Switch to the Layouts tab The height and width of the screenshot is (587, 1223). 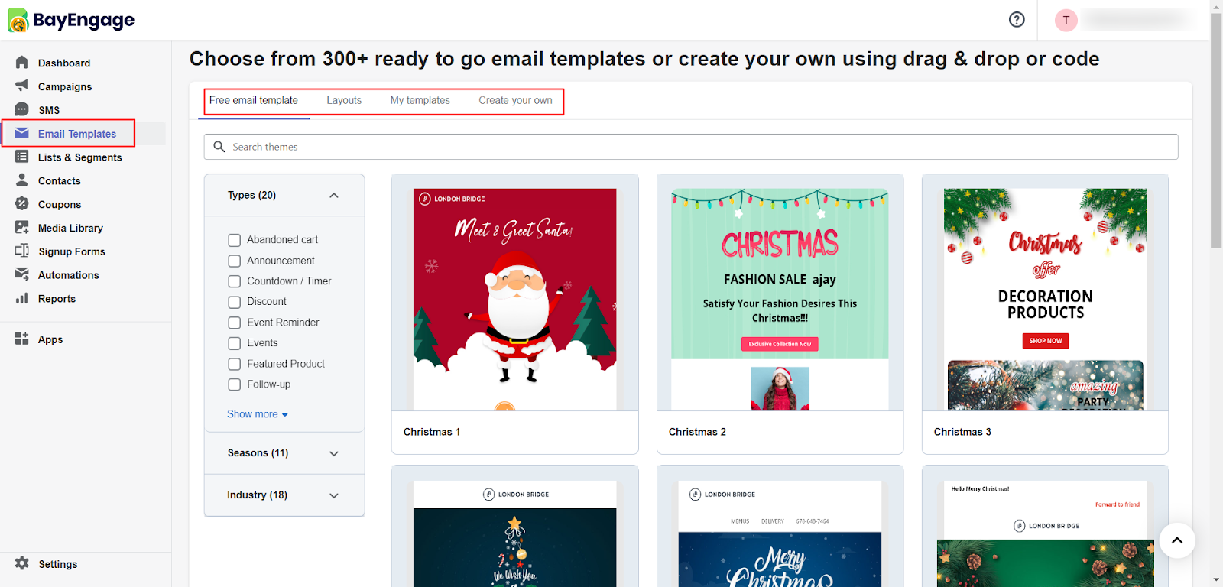344,100
